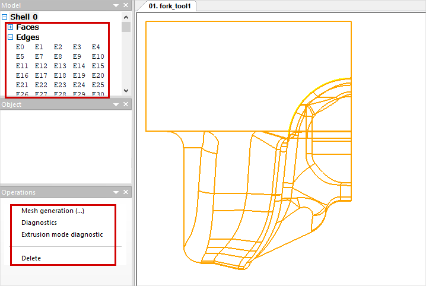Expand the Faces tree node

coord(10,27)
